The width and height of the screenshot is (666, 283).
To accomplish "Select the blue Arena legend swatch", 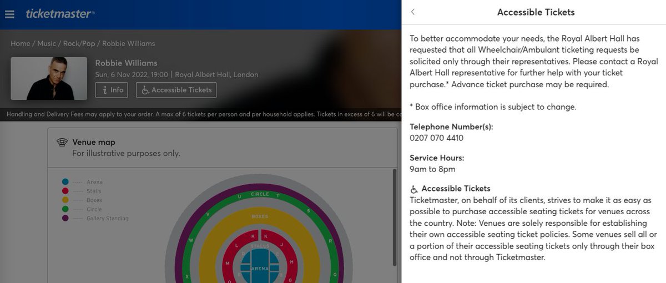I will click(65, 182).
